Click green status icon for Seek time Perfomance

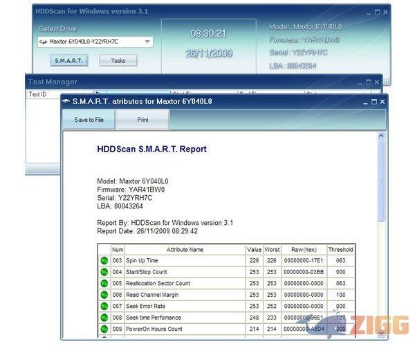coord(104,318)
